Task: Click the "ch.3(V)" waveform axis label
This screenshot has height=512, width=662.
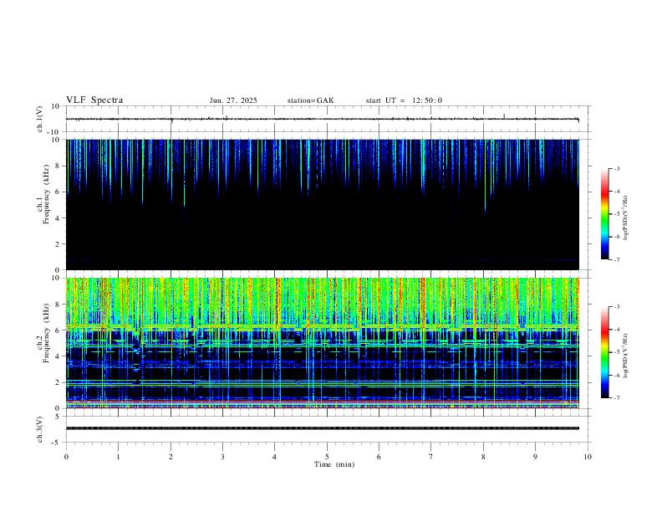Action: coord(40,429)
